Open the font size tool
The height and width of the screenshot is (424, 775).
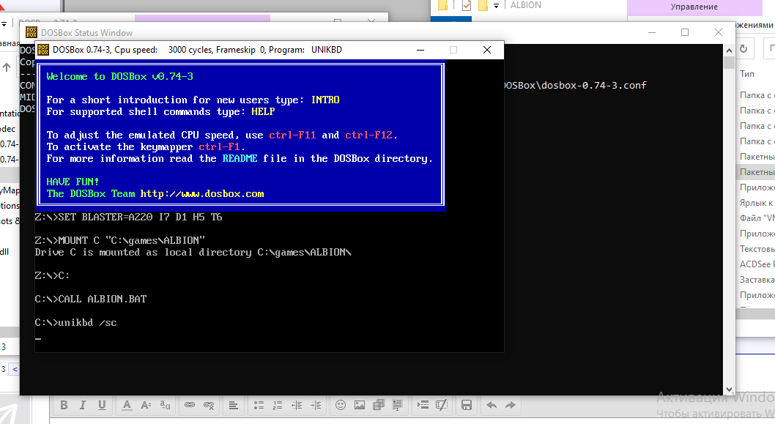tap(146, 405)
